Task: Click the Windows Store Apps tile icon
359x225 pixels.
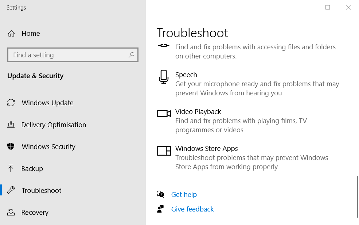Action: coord(164,151)
